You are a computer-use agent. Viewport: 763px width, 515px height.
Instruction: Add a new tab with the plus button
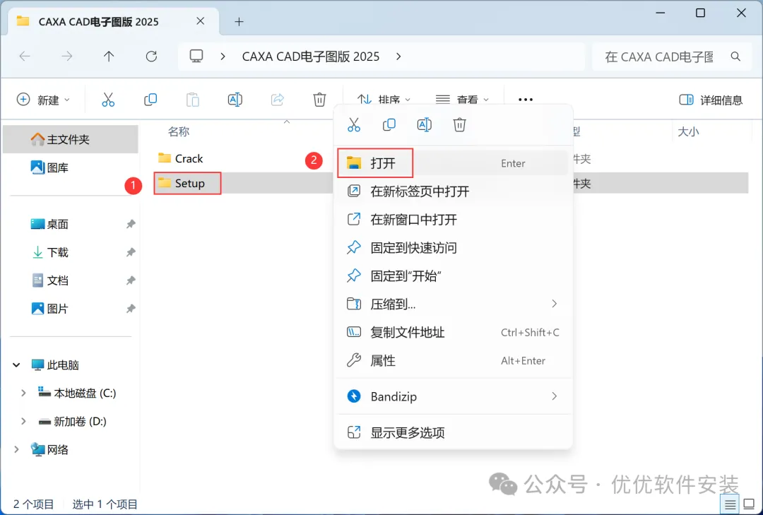point(239,21)
